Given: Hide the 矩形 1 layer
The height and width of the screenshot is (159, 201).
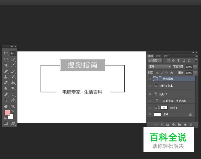Looking at the screenshot, I should click(150, 108).
